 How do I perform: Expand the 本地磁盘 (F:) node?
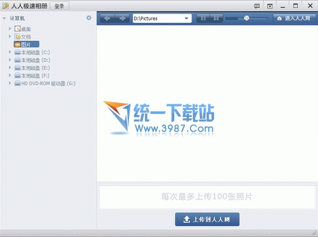point(10,75)
